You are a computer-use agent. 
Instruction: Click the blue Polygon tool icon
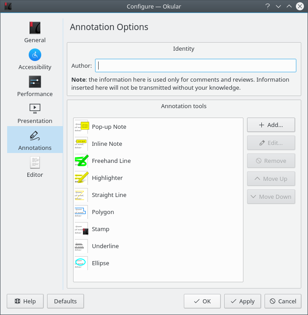81,212
